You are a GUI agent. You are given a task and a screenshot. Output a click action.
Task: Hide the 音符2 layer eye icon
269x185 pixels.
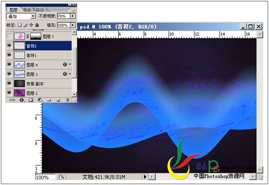coord(9,45)
